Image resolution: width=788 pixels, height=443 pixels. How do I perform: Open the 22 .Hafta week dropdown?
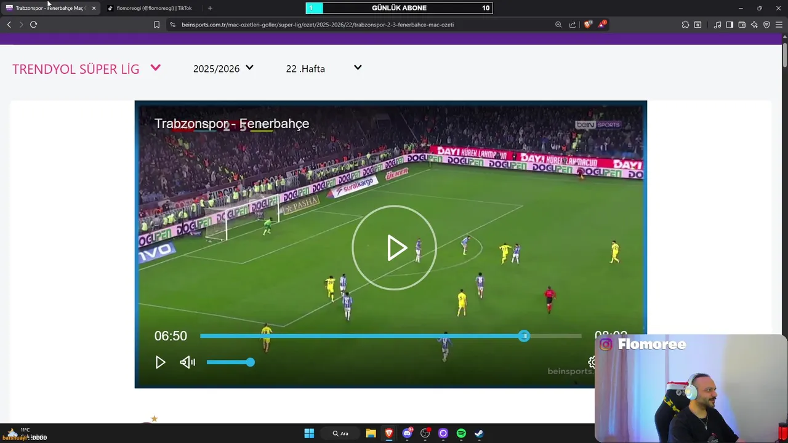click(x=324, y=69)
